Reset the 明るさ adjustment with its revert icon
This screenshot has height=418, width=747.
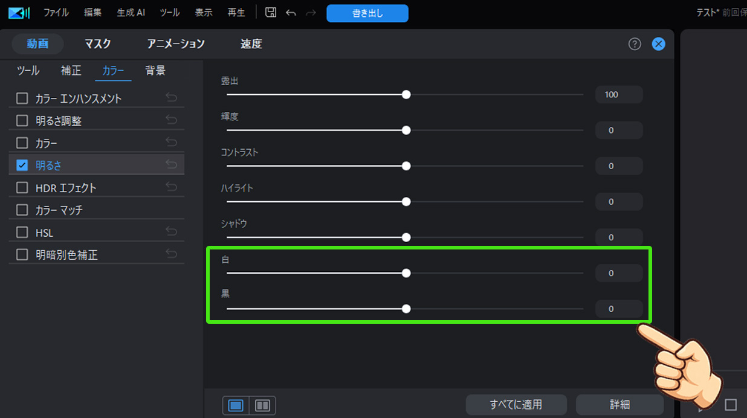[171, 164]
